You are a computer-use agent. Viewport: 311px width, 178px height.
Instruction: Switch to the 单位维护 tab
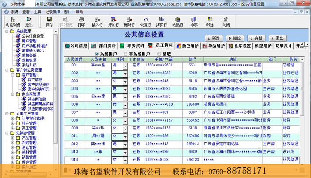click(x=214, y=46)
